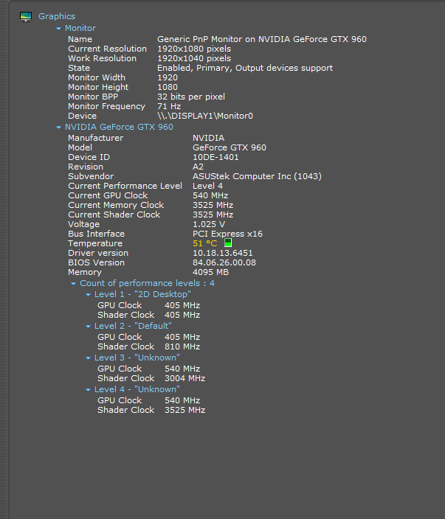The width and height of the screenshot is (445, 519).
Task: Collapse the Monitor section arrow
Action: pyautogui.click(x=58, y=29)
